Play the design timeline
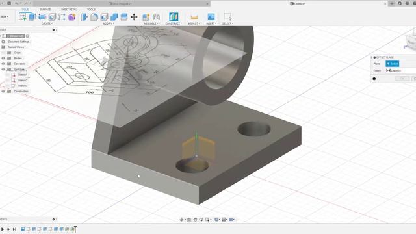The image size is (416, 234). point(3,229)
